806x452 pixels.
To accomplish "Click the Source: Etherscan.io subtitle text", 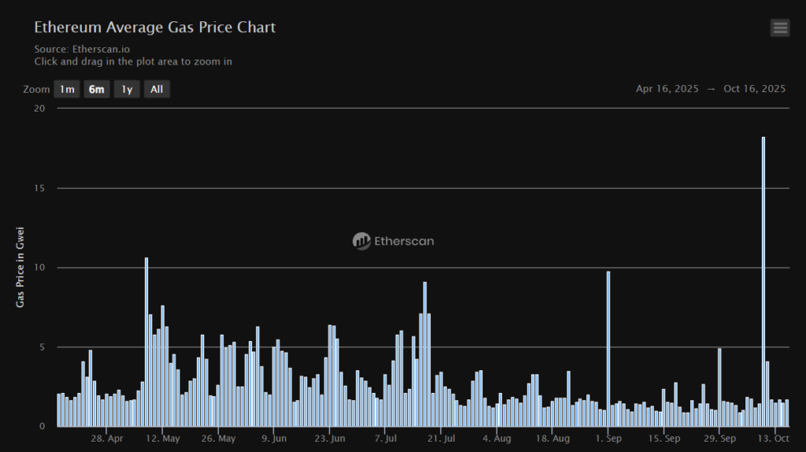I will [82, 49].
